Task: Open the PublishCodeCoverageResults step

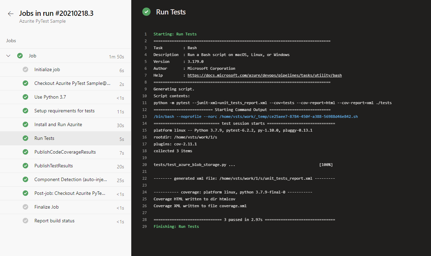Action: coord(65,152)
